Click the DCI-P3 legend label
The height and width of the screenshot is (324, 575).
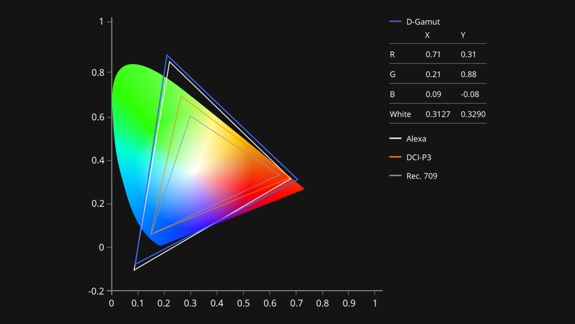(x=419, y=158)
